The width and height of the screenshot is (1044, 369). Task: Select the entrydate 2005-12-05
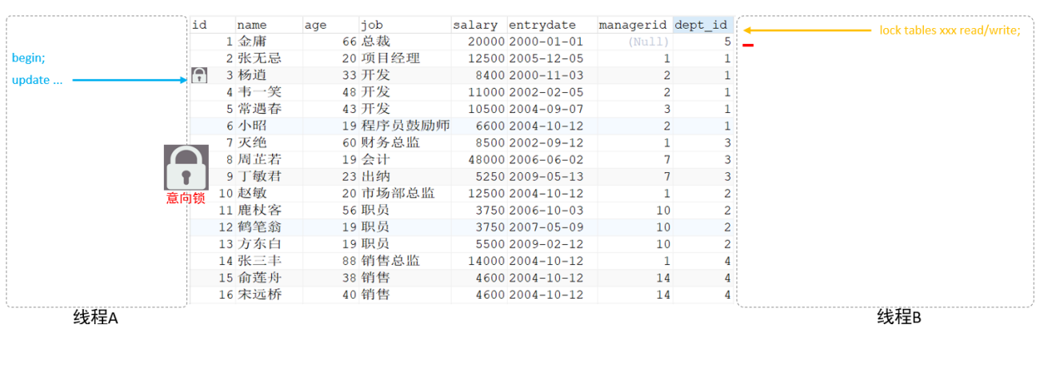click(x=546, y=58)
